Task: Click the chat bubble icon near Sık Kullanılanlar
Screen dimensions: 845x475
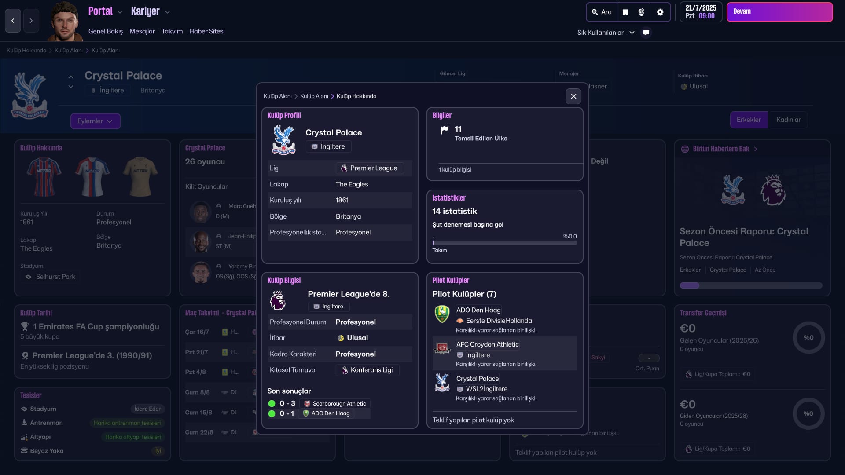Action: 646,33
